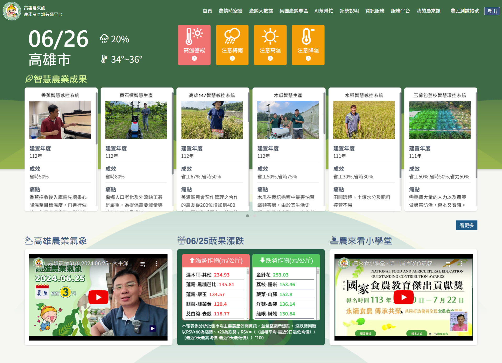Open the 注意降溫 thermometer tile
Viewport: 502px width, 363px height.
tap(308, 45)
